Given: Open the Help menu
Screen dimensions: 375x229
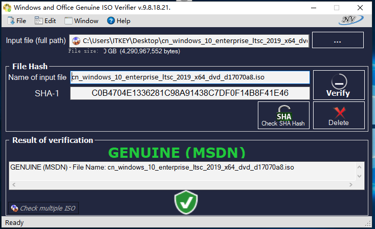Looking at the screenshot, I should pyautogui.click(x=119, y=21).
